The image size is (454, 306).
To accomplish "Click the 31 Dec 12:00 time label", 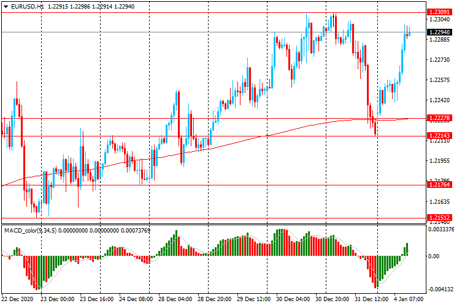I will pyautogui.click(x=371, y=299).
